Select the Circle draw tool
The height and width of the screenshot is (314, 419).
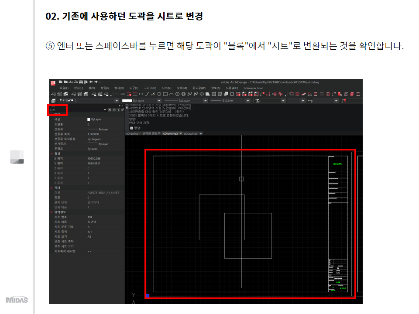177,94
